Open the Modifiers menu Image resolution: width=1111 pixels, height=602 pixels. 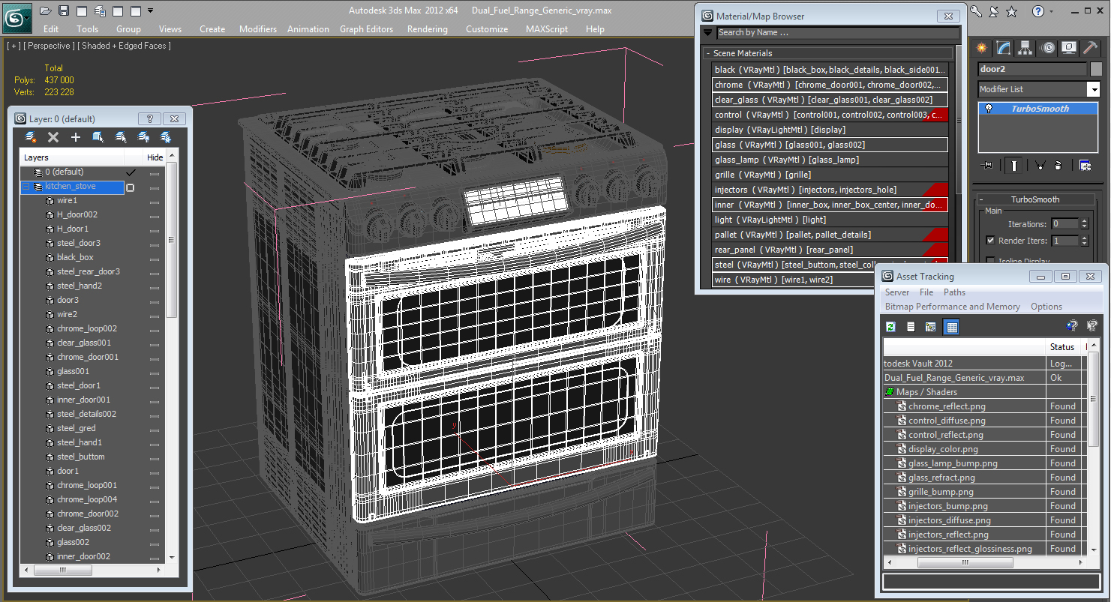258,29
